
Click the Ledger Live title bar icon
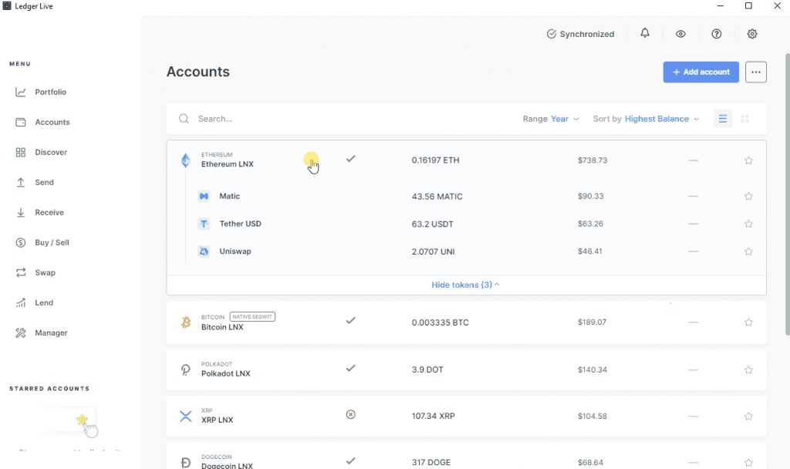6,6
